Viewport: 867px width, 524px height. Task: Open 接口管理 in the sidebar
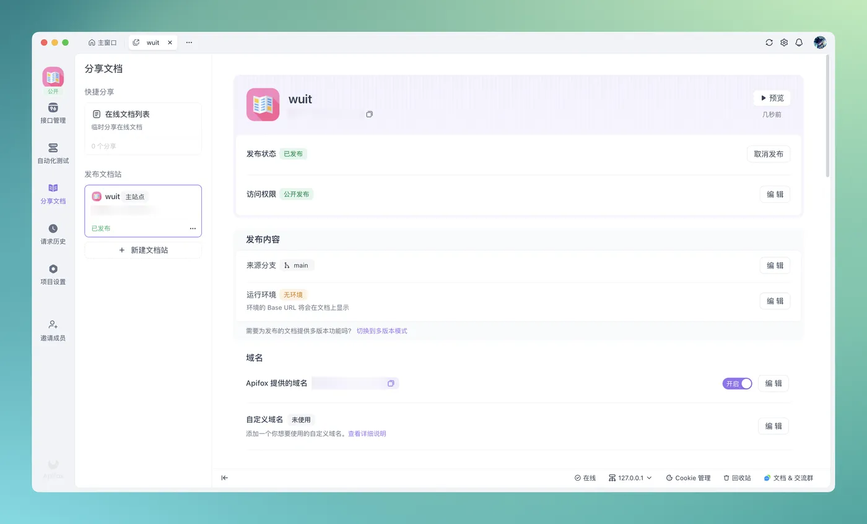(53, 113)
